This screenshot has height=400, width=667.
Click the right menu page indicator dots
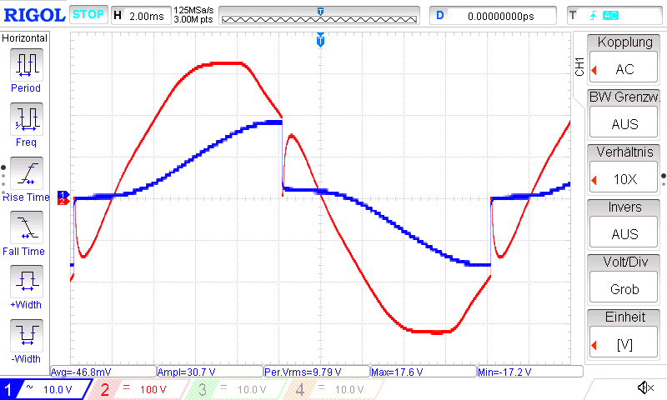tap(664, 180)
